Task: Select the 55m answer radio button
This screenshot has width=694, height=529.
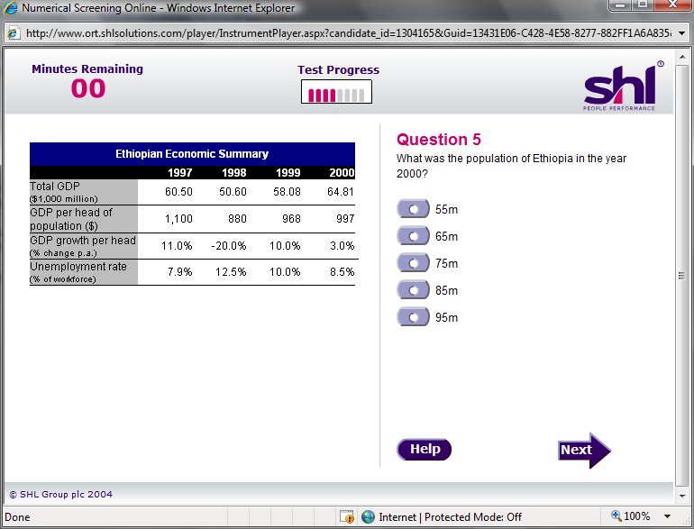Action: pos(413,209)
